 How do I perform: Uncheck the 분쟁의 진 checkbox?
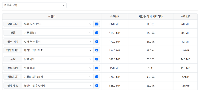tap(97, 85)
